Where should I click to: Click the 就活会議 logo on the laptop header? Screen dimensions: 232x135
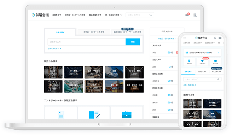point(40,15)
